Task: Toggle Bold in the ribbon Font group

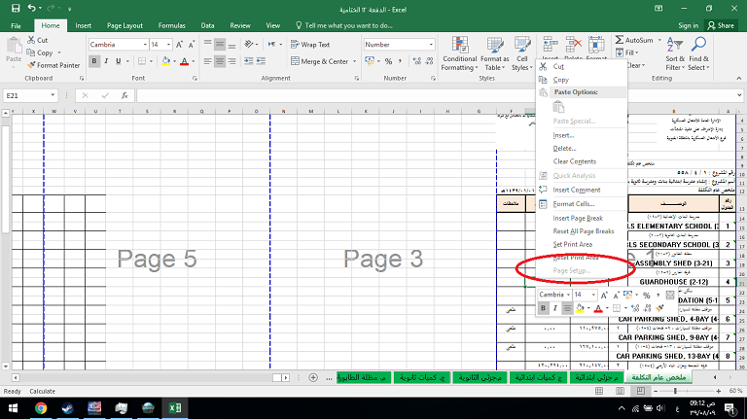Action: 93,61
